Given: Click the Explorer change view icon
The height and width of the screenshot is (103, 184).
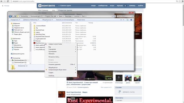Looking at the screenshot, I should (121, 20).
